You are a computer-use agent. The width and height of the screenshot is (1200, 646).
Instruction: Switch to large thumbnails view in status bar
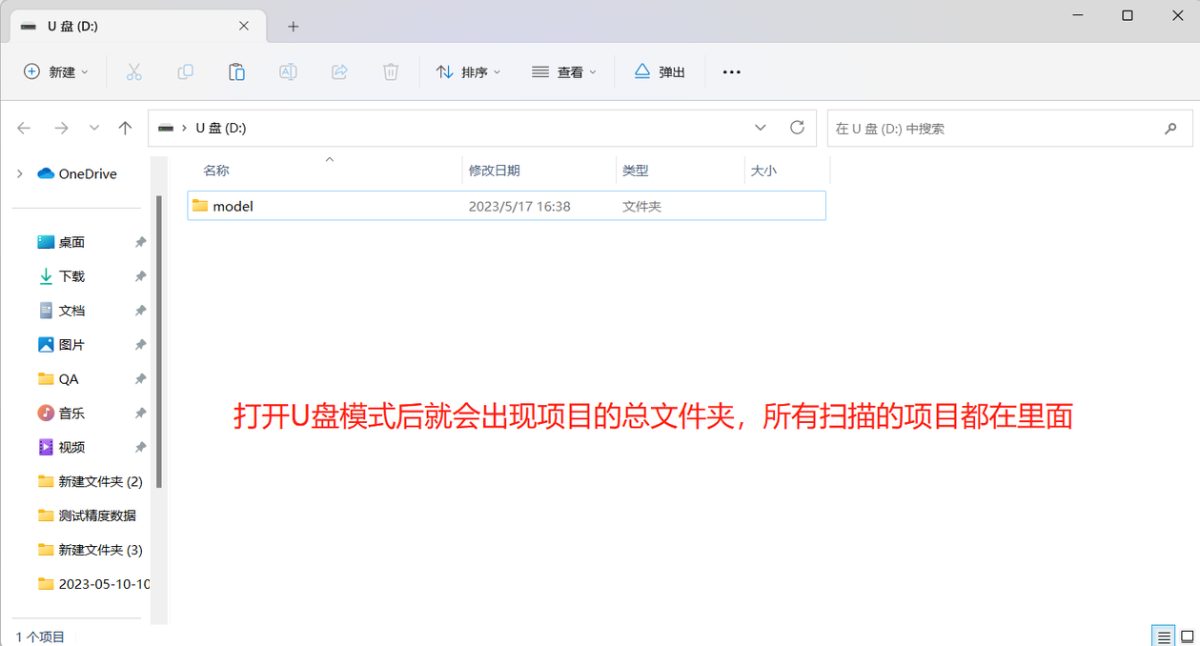tap(1188, 636)
